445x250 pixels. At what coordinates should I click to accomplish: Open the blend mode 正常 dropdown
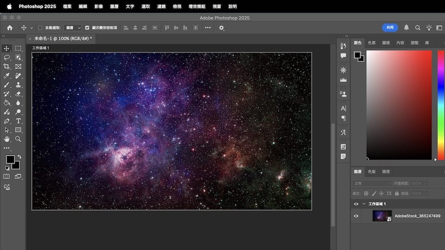(372, 183)
